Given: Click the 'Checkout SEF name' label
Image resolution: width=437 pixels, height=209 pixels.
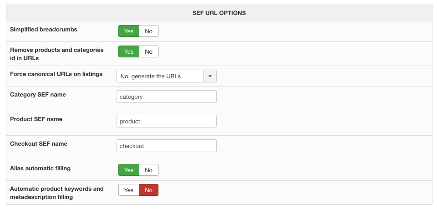Looking at the screenshot, I should click(38, 143).
